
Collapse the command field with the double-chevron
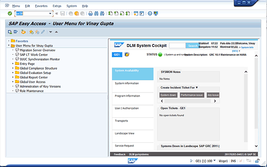point(57,14)
